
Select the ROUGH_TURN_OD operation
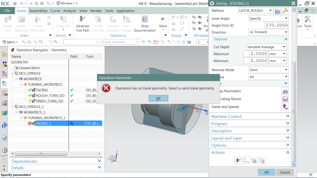click(50, 96)
